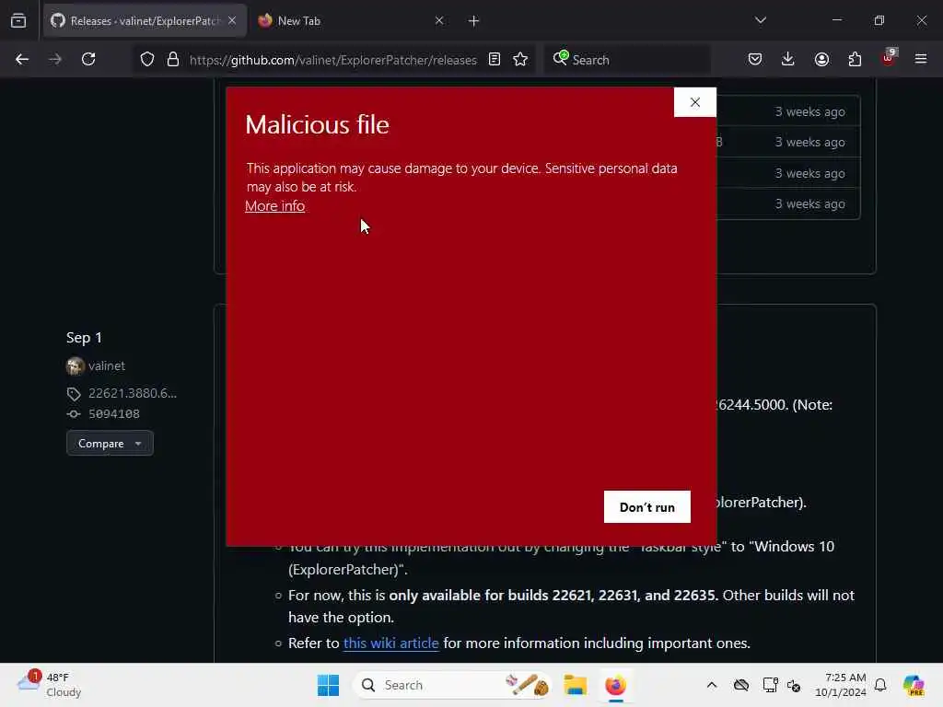This screenshot has width=943, height=707.
Task: Click the Sep 1 release date
Action: (x=84, y=338)
